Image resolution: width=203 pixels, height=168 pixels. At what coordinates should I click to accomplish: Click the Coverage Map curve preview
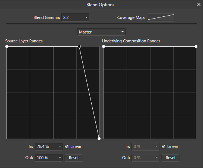161,17
